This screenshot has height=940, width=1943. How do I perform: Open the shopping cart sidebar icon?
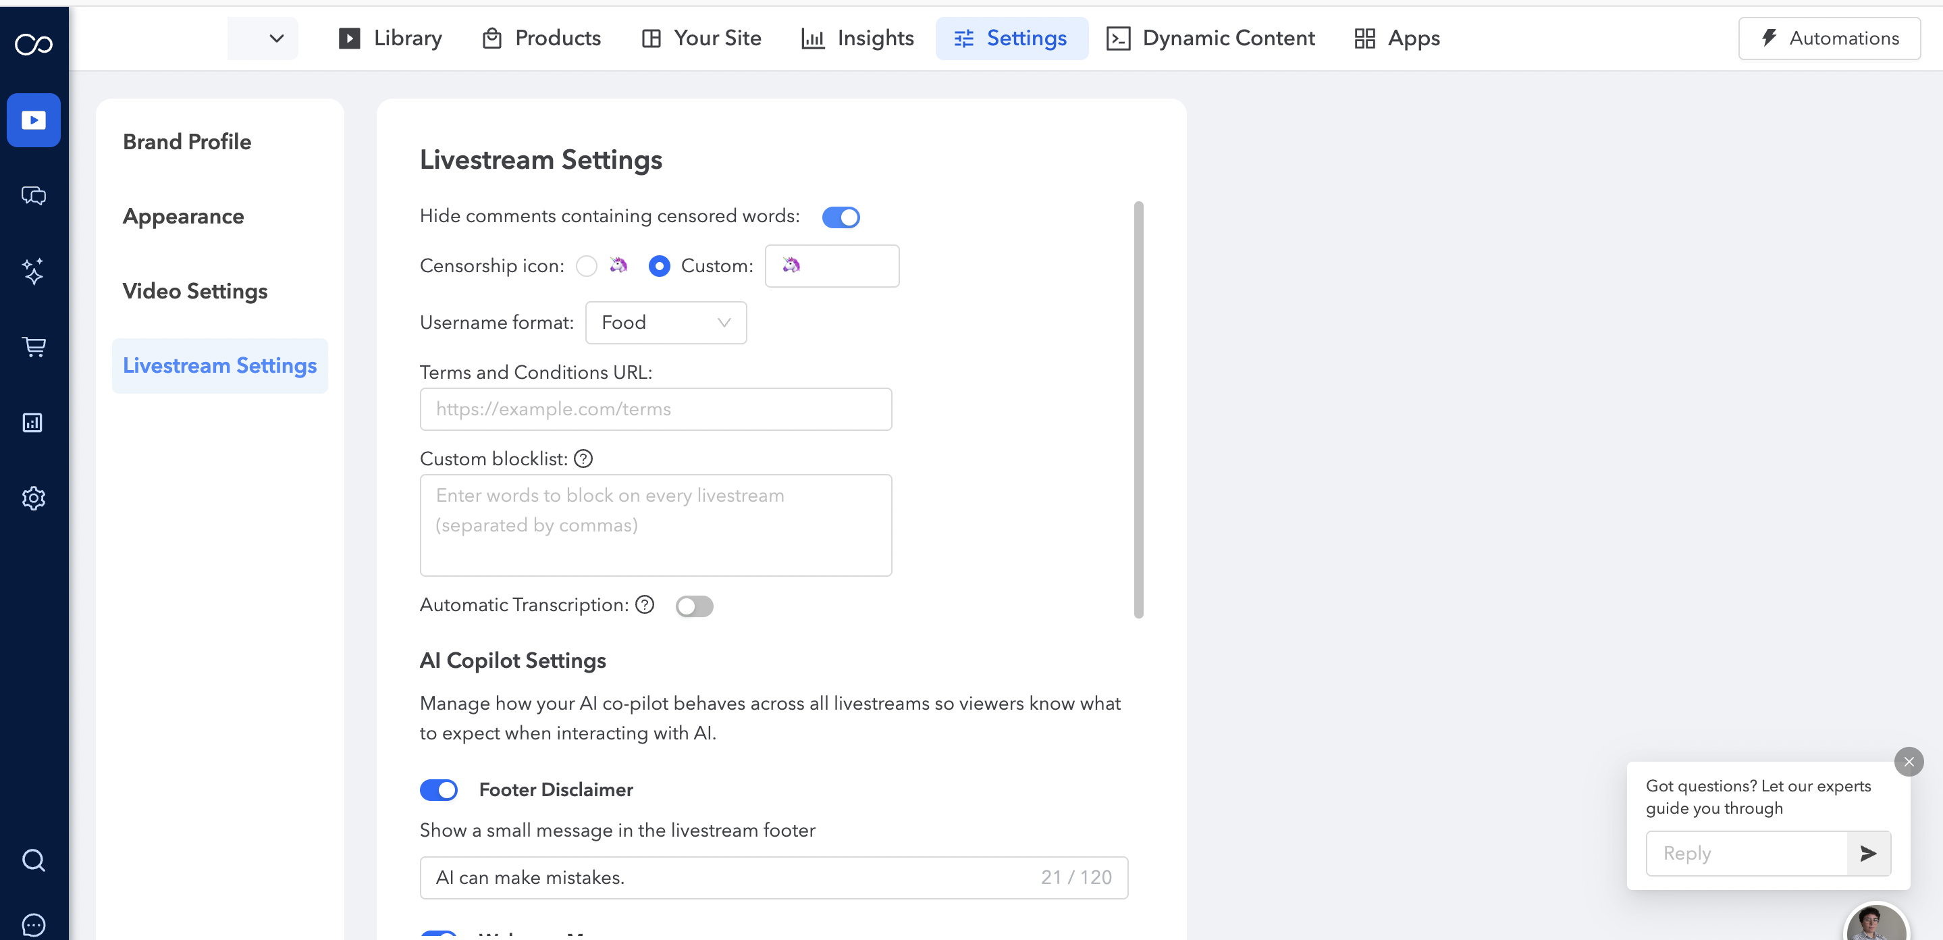click(33, 346)
